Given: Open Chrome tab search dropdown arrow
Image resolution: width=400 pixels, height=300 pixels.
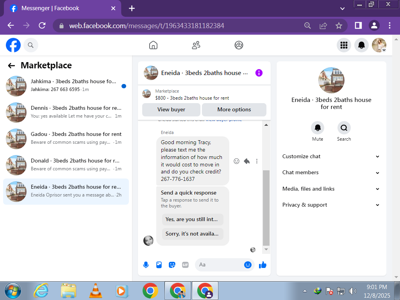Looking at the screenshot, I should 342,9.
